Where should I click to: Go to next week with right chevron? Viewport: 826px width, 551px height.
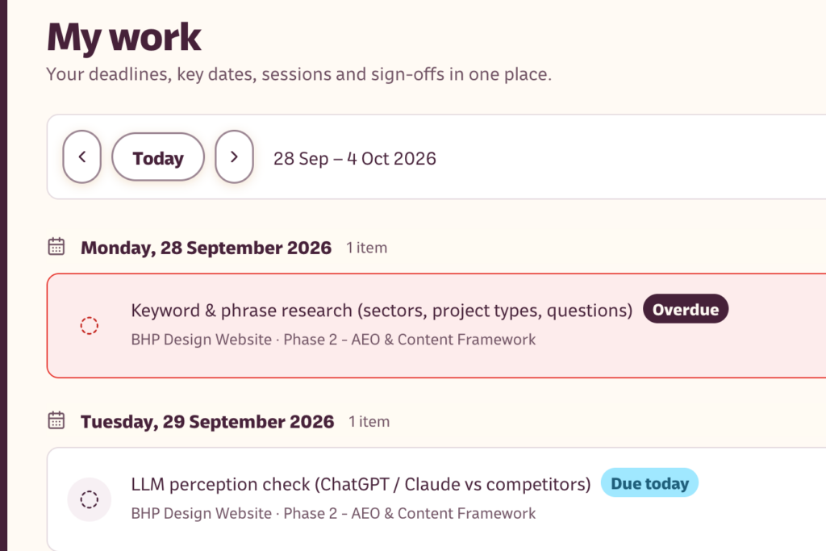pyautogui.click(x=235, y=157)
